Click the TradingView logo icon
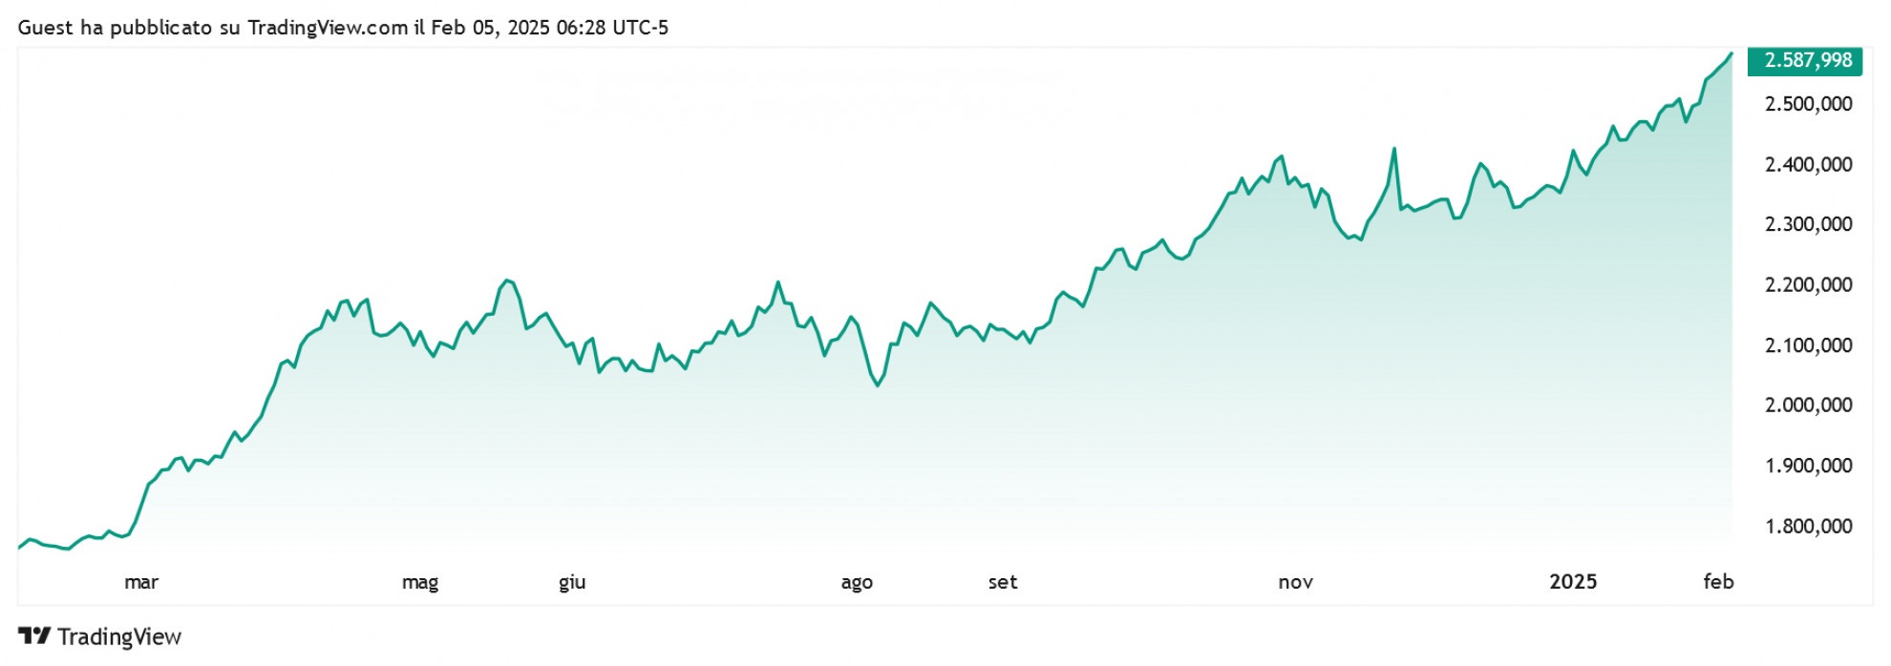1891x666 pixels. (x=34, y=636)
